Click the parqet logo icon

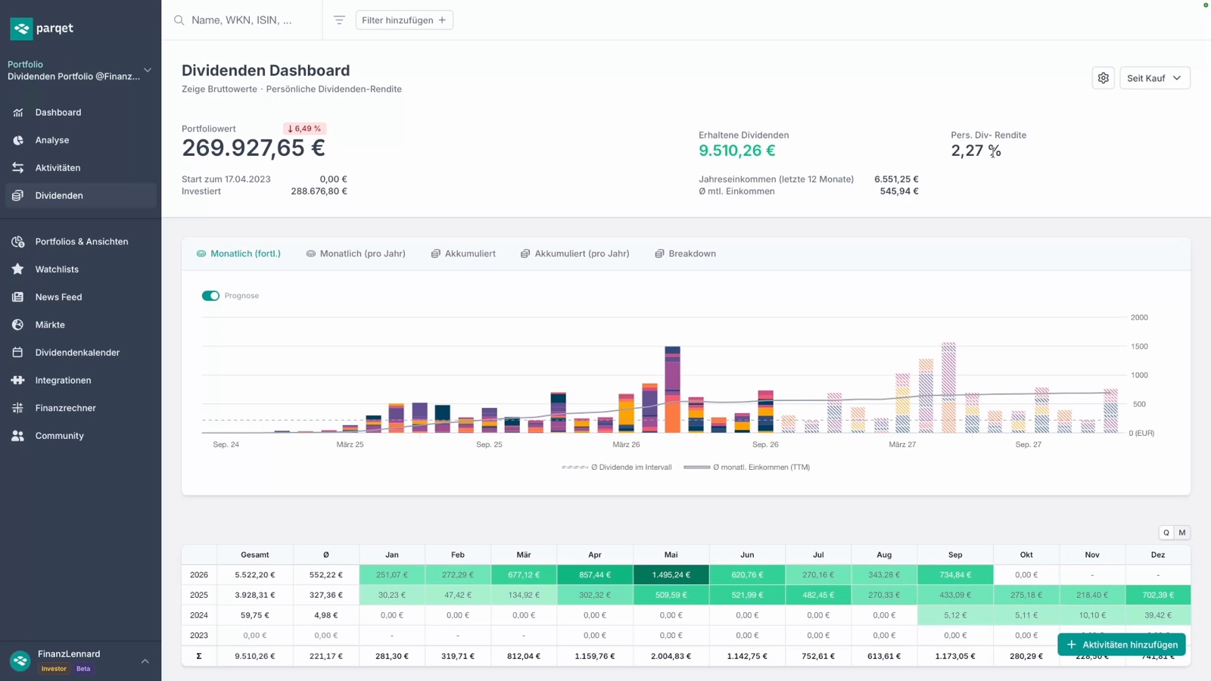(x=21, y=29)
